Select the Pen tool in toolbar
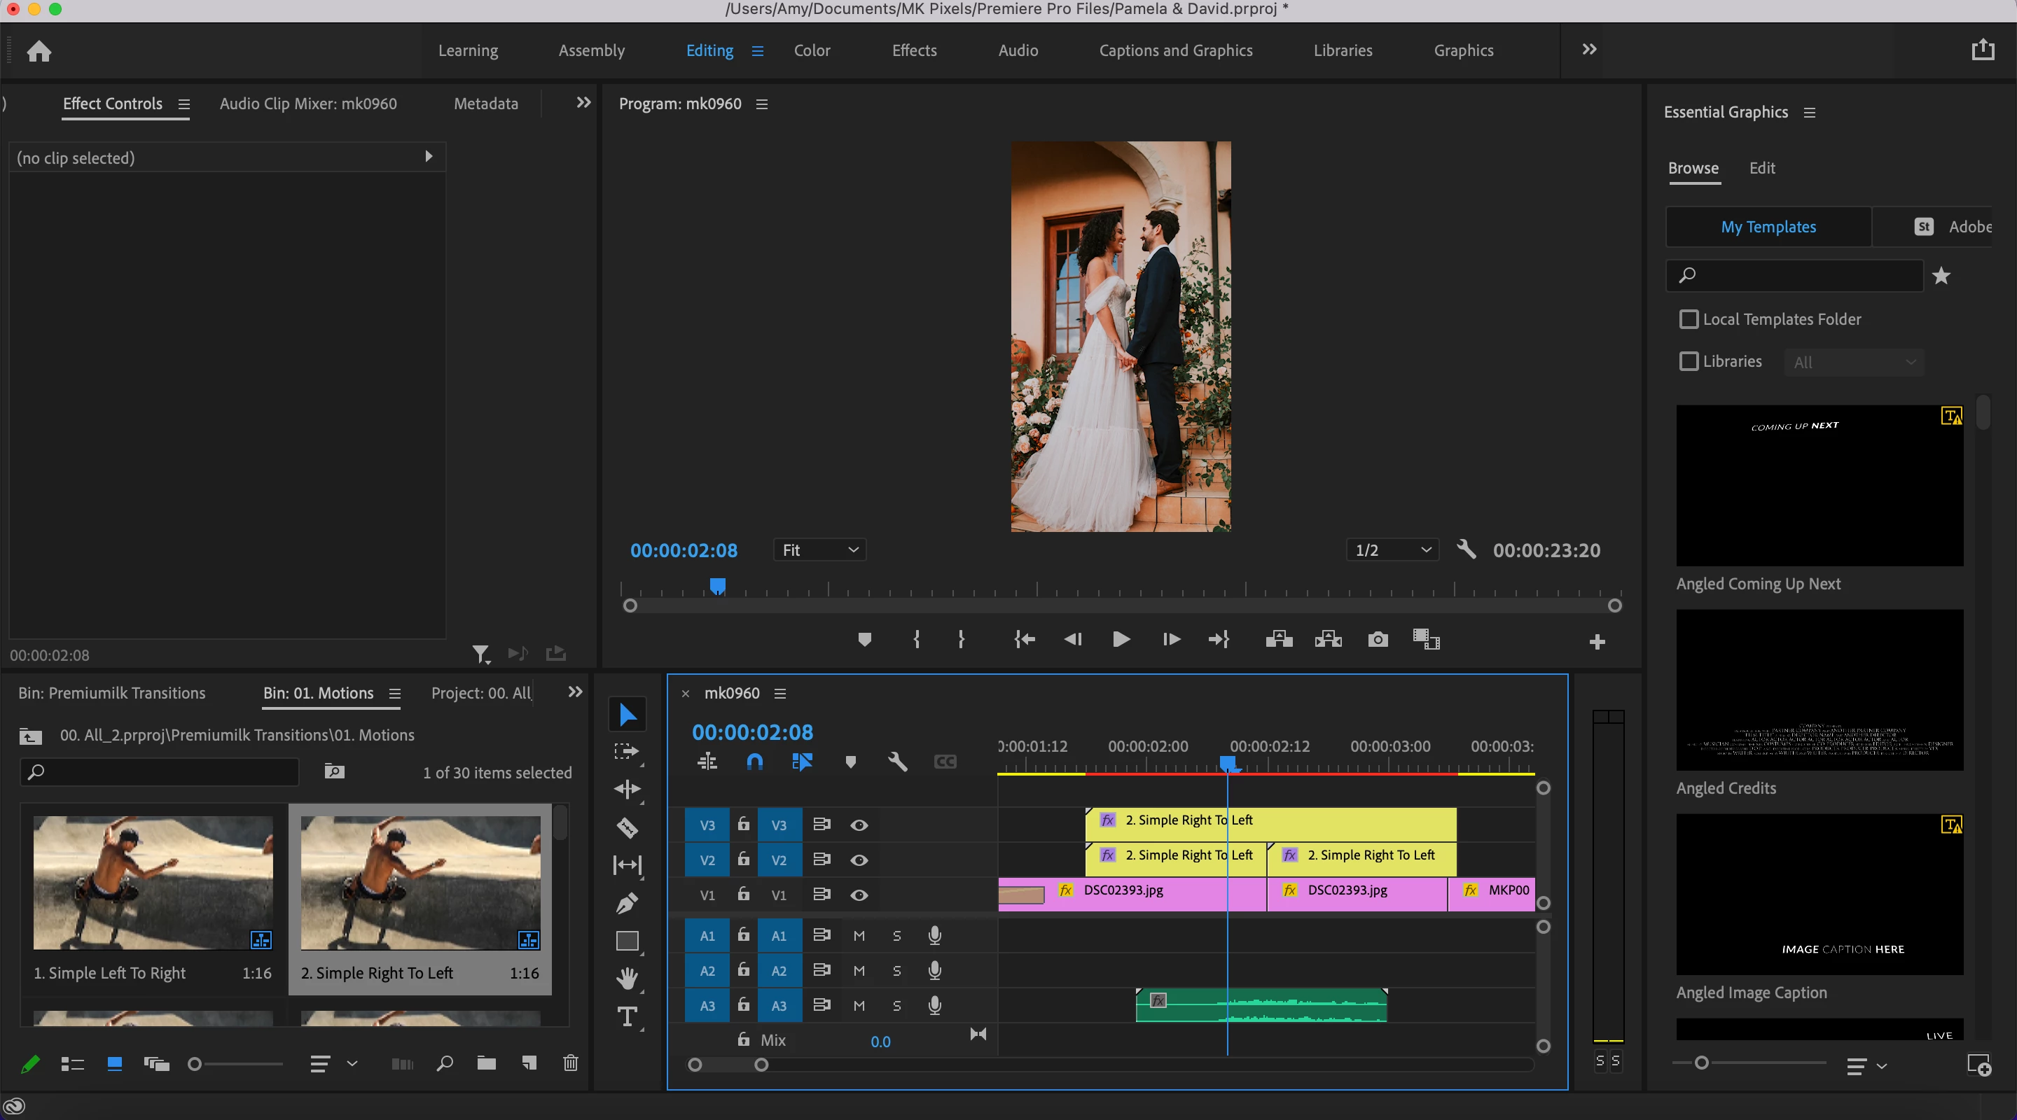This screenshot has width=2017, height=1120. [628, 903]
